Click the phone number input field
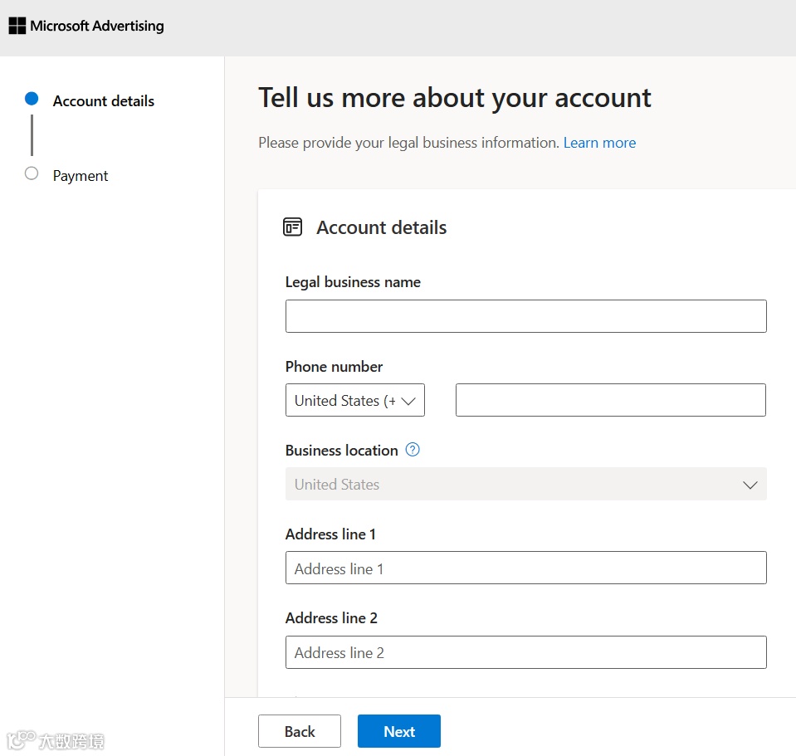796x756 pixels. tap(610, 400)
